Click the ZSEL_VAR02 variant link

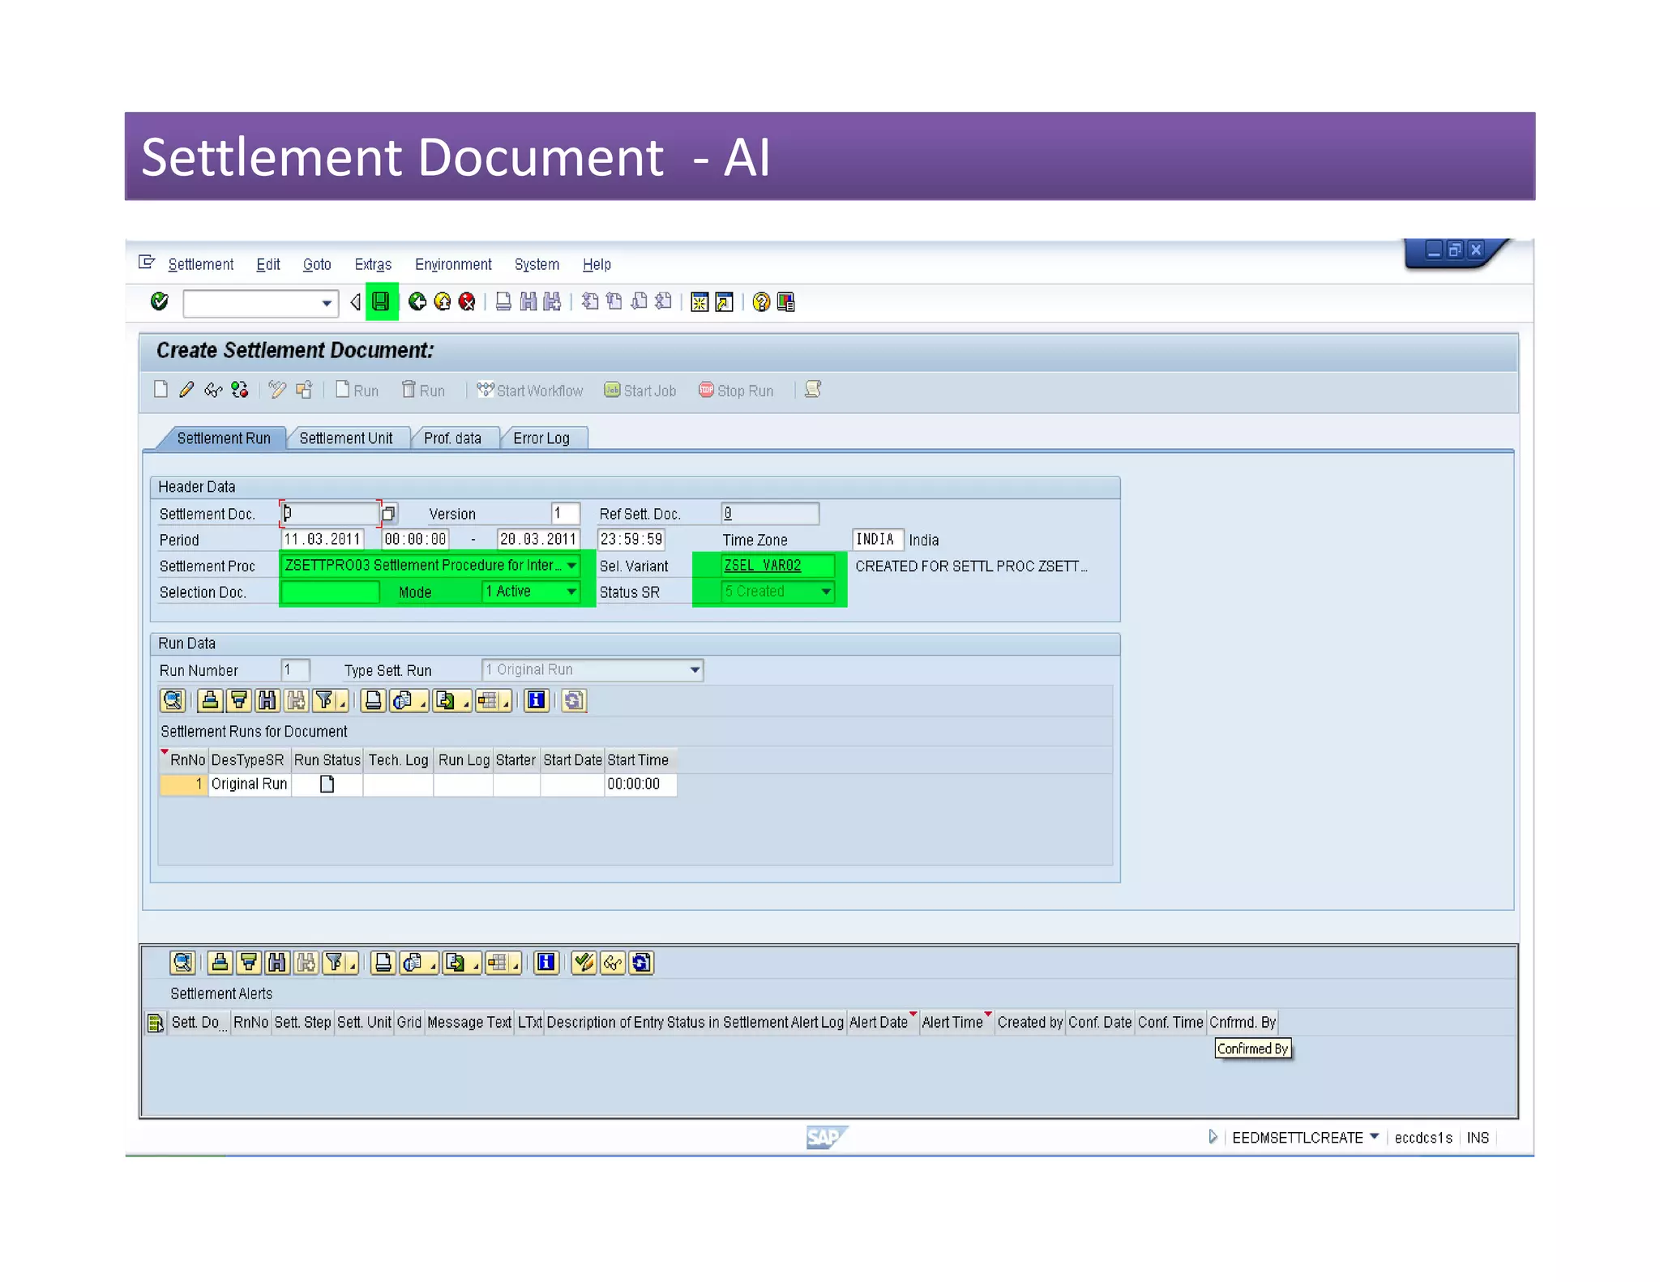[x=762, y=566]
